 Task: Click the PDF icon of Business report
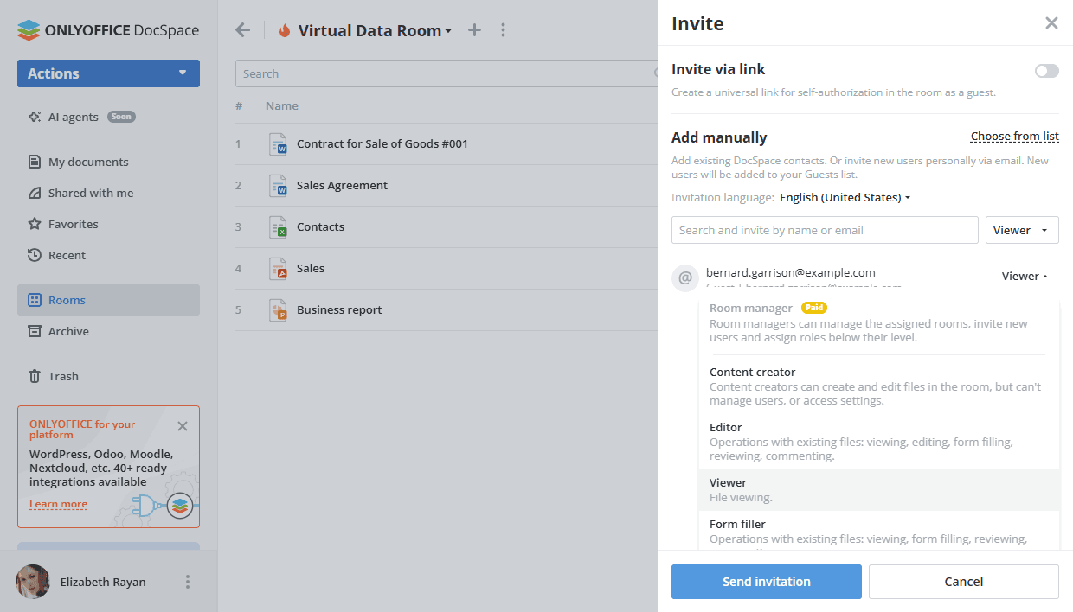(x=278, y=309)
